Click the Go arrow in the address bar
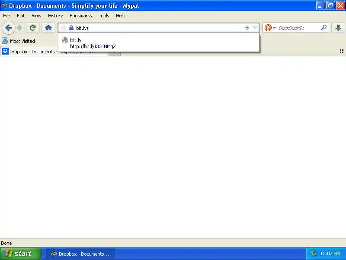The height and width of the screenshot is (260, 346). [x=247, y=28]
